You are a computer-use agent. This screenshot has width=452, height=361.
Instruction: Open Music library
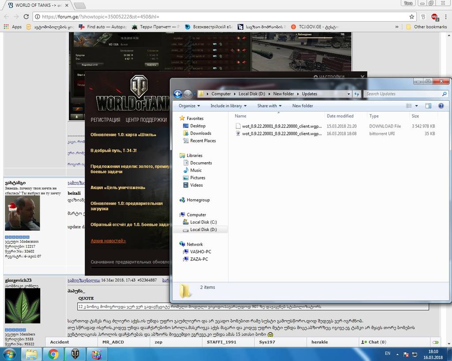click(x=196, y=171)
